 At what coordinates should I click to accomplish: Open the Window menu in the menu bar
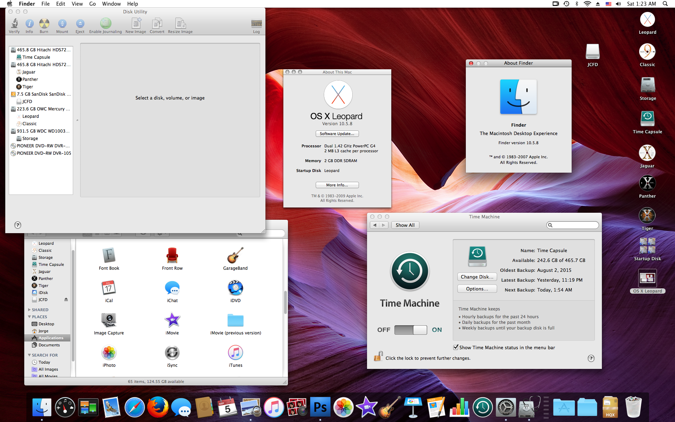pyautogui.click(x=111, y=4)
